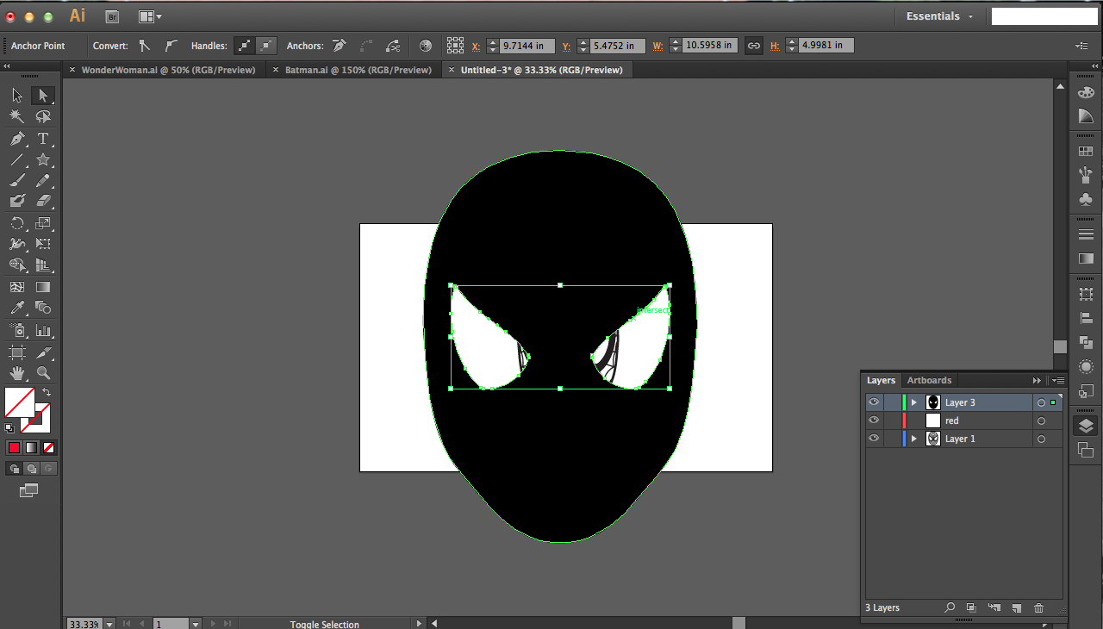Switch to the Artboards panel tab
This screenshot has width=1103, height=629.
[929, 380]
